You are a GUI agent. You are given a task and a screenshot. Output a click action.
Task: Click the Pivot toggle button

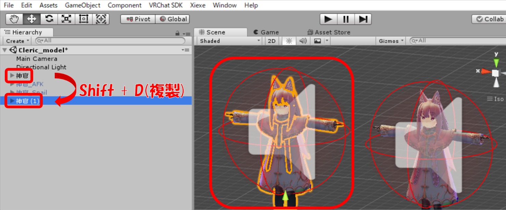pyautogui.click(x=138, y=19)
